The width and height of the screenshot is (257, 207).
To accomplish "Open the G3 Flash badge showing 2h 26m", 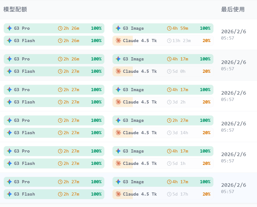I will click(54, 41).
